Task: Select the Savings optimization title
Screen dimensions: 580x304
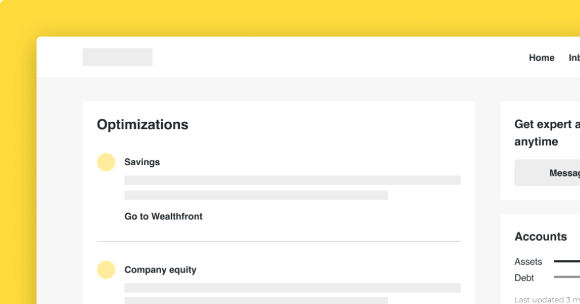Action: [x=142, y=162]
